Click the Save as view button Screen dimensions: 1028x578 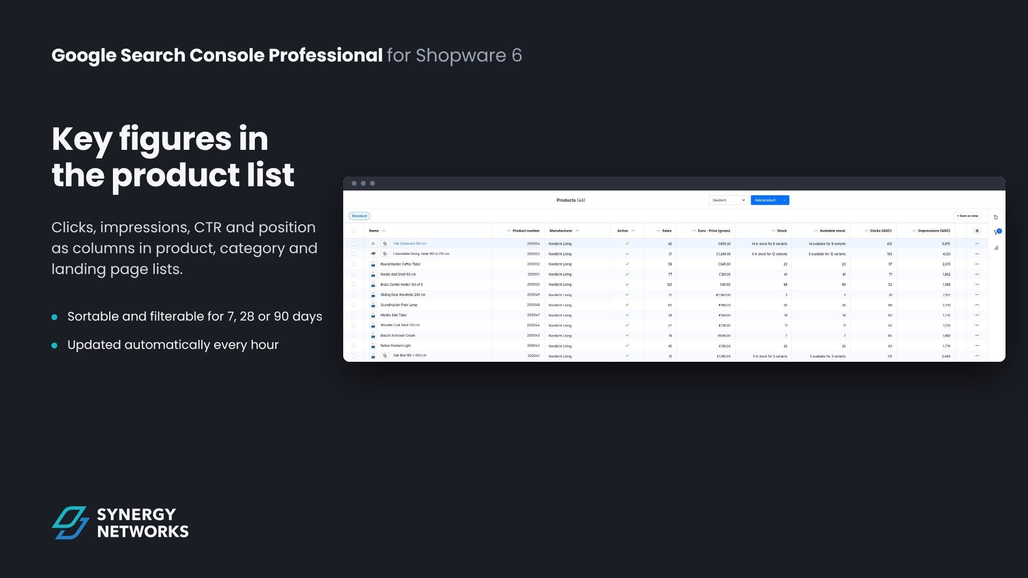pyautogui.click(x=967, y=216)
